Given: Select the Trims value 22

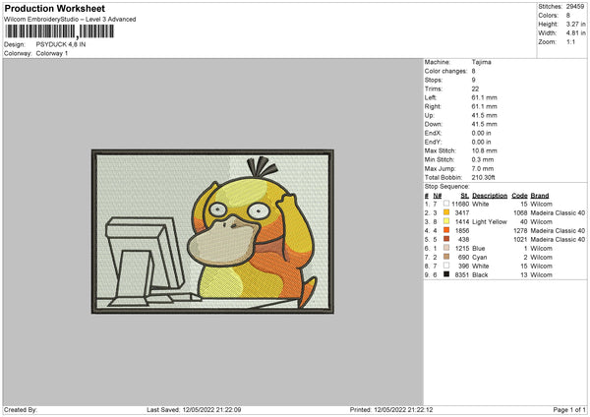Looking at the screenshot, I should (475, 89).
